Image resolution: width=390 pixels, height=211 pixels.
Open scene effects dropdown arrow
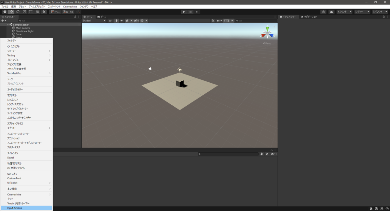pos(131,21)
